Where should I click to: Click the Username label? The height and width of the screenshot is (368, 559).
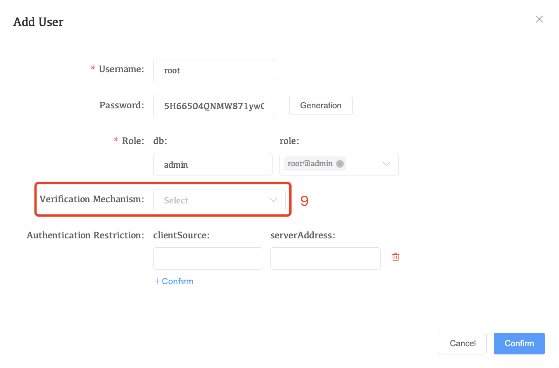[x=121, y=69]
